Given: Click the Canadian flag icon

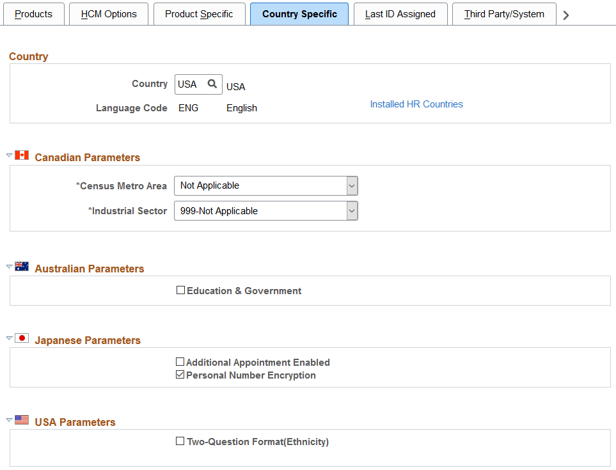Looking at the screenshot, I should pos(22,155).
